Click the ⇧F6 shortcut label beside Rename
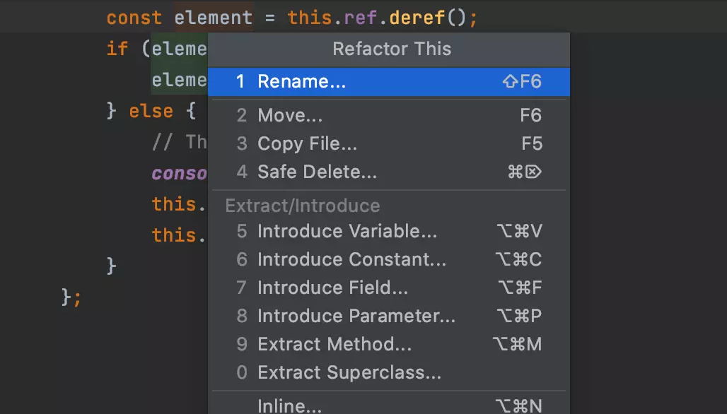727x414 pixels. pyautogui.click(x=521, y=81)
